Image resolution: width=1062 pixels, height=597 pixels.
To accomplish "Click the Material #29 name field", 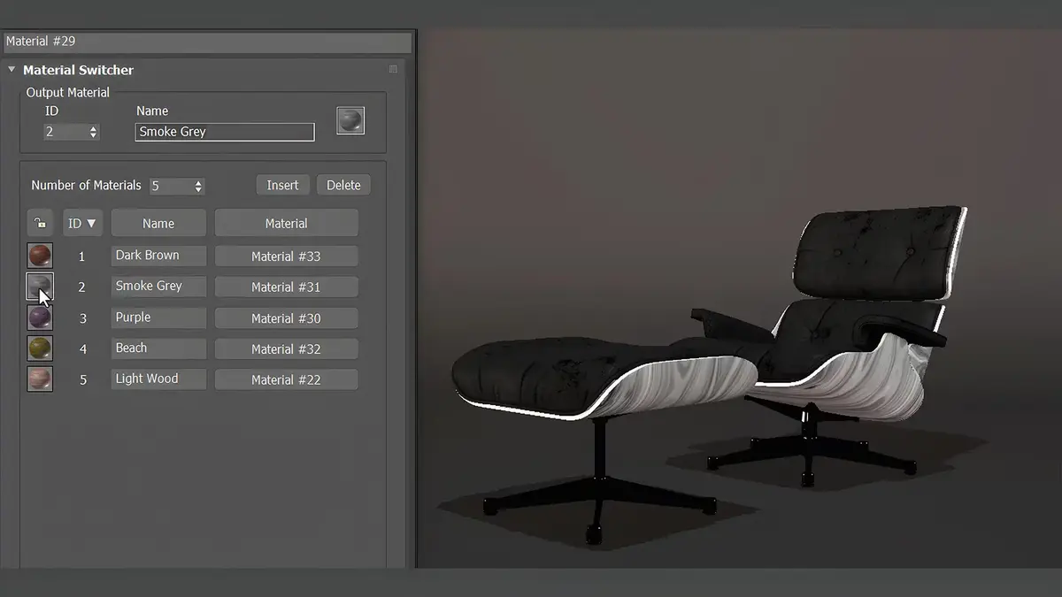I will [x=208, y=41].
